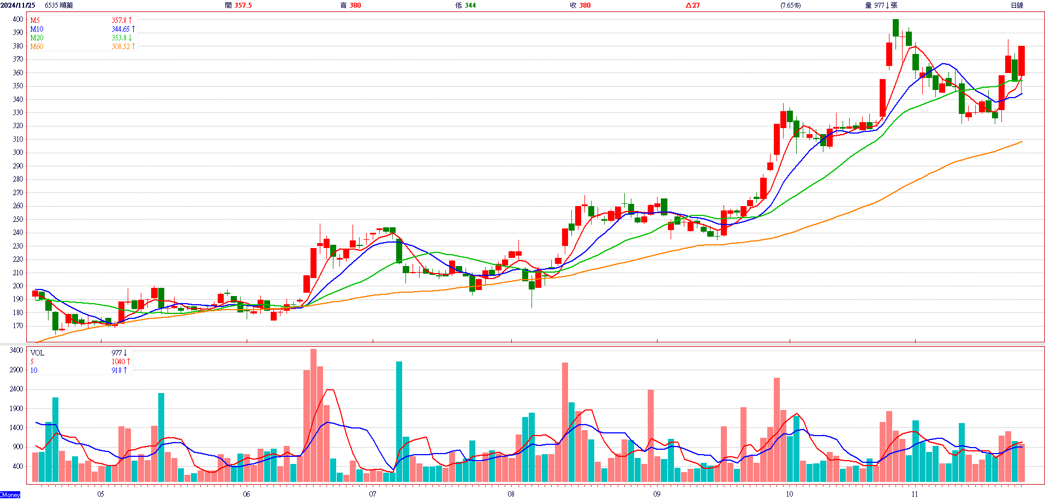
Task: Click the "900" volume axis label
Action: click(x=18, y=446)
